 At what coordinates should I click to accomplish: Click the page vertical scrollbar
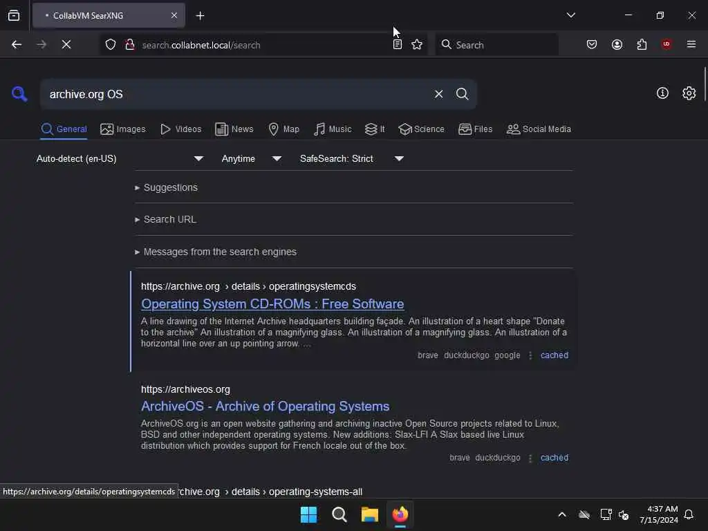pyautogui.click(x=705, y=84)
